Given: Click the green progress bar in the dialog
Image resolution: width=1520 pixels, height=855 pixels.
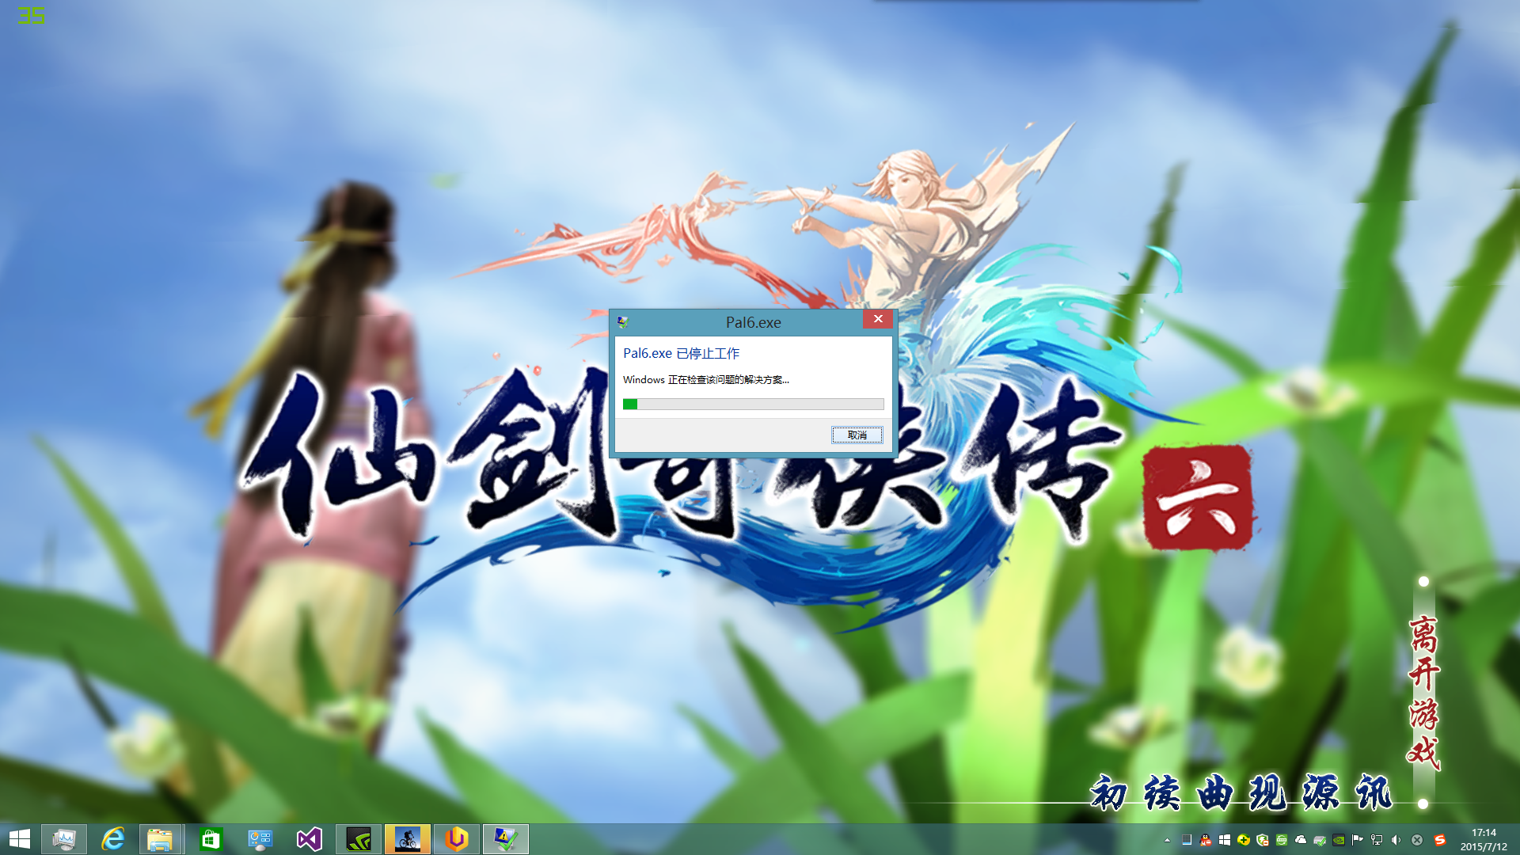Looking at the screenshot, I should pos(754,404).
